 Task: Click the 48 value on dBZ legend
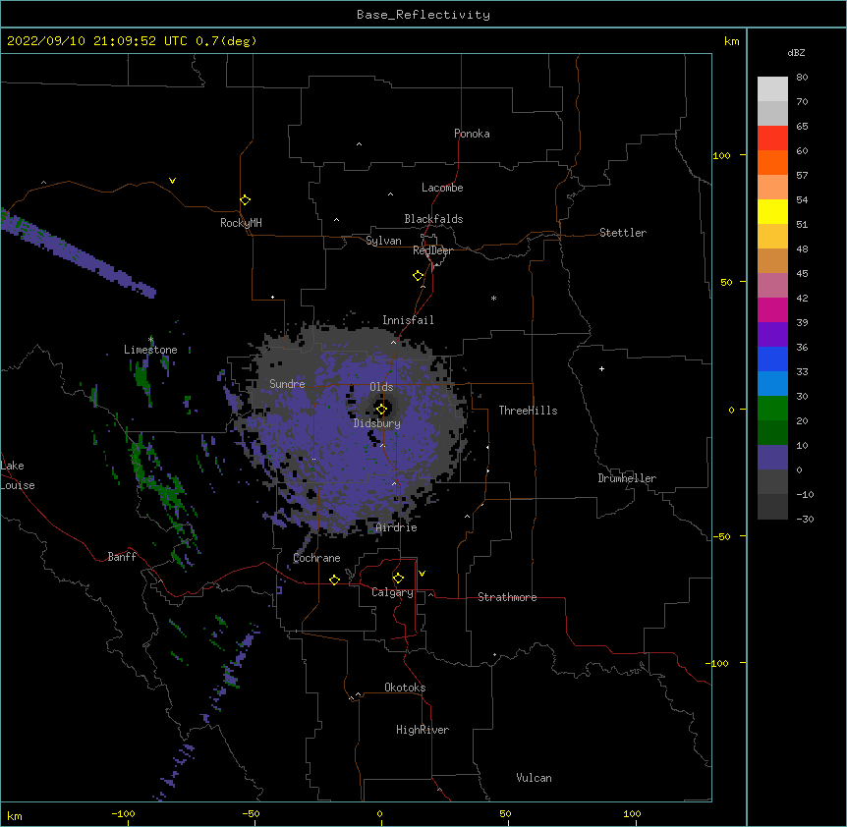click(802, 248)
